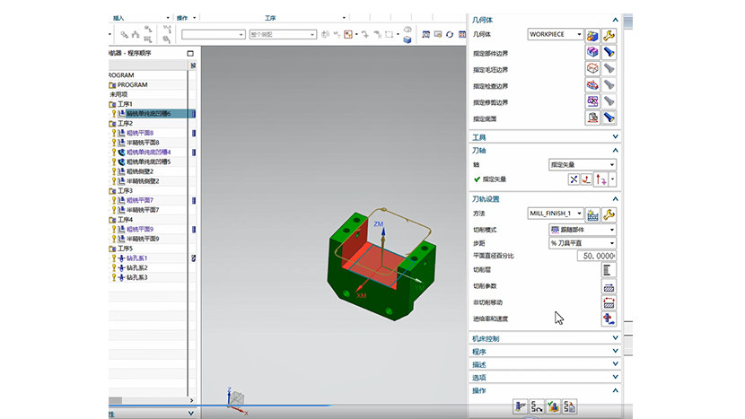Open non-cutting moves dialog (非切削移动)
Image resolution: width=745 pixels, height=419 pixels.
click(x=608, y=302)
